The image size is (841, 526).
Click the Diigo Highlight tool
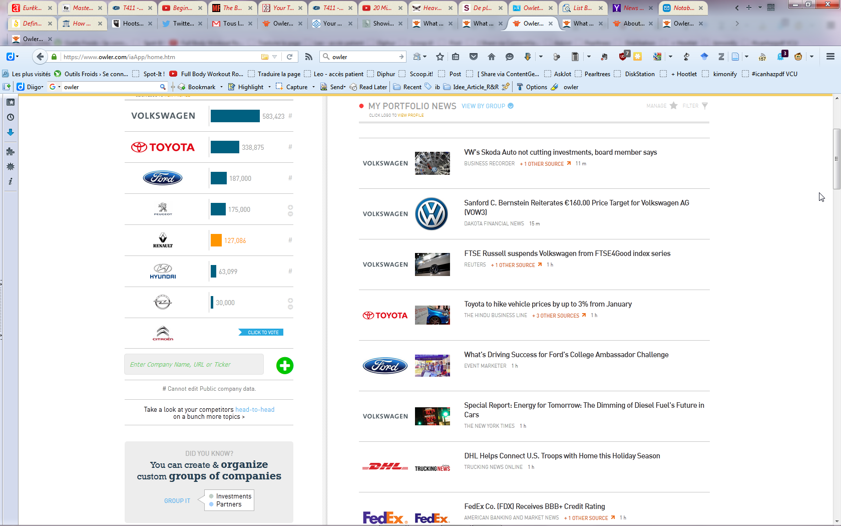click(246, 87)
